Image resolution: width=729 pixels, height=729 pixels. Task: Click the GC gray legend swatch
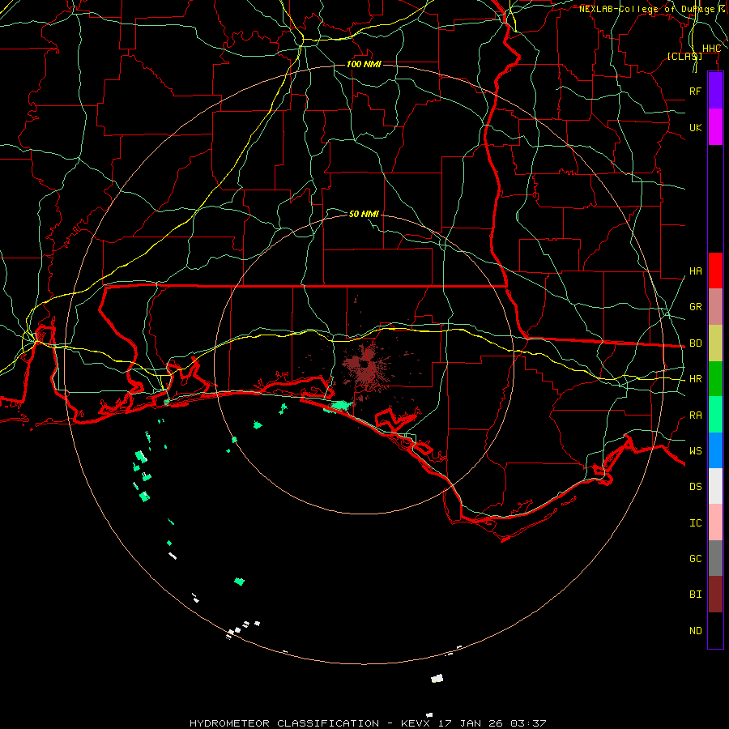715,558
